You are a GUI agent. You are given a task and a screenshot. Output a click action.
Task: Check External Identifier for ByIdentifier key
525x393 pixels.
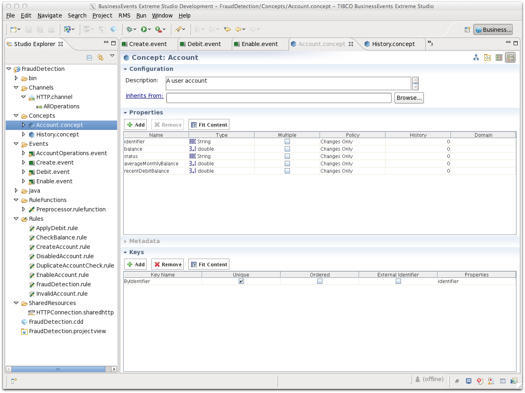pyautogui.click(x=398, y=281)
